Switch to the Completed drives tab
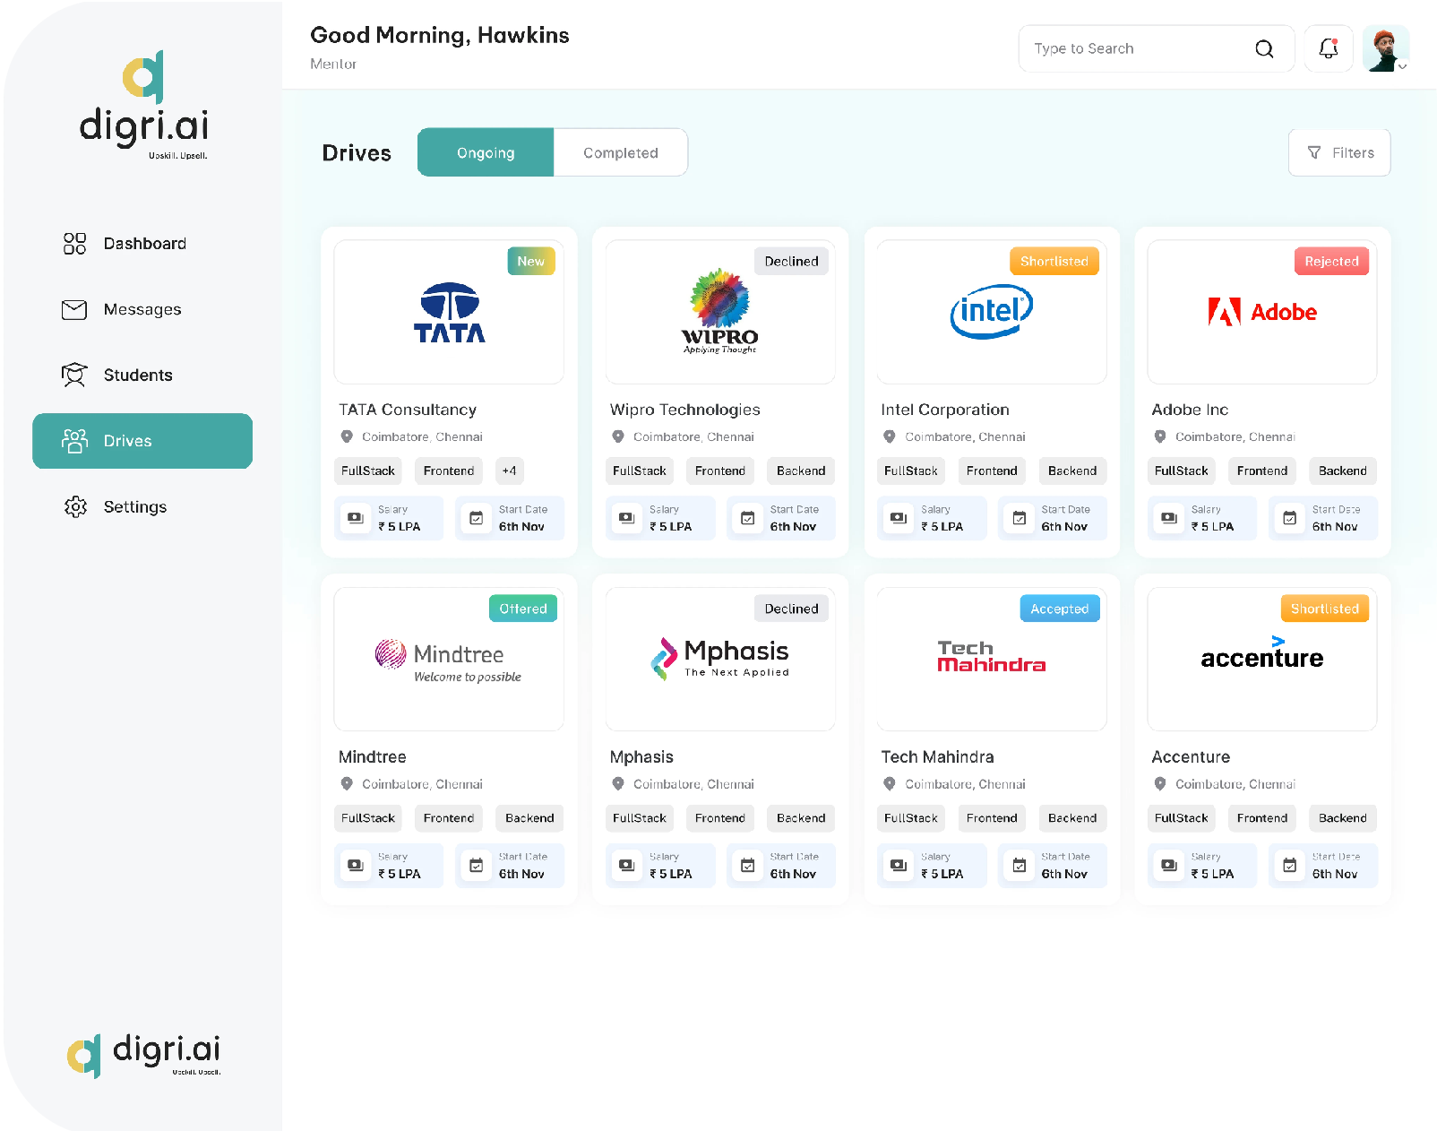Screen dimensions: 1437x1131 click(x=620, y=153)
